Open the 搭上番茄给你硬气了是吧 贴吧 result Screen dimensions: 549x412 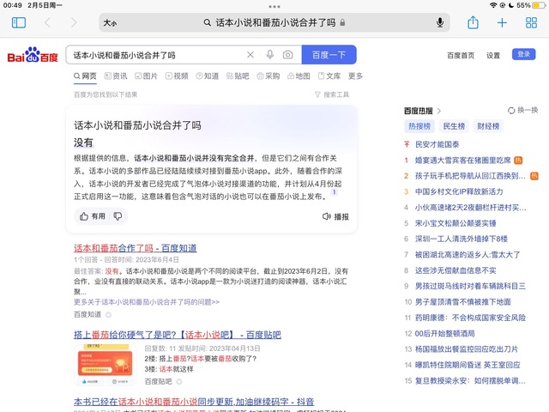pyautogui.click(x=178, y=335)
